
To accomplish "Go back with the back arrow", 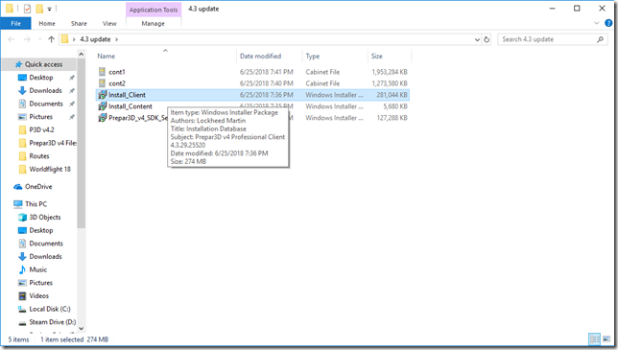I will point(12,39).
